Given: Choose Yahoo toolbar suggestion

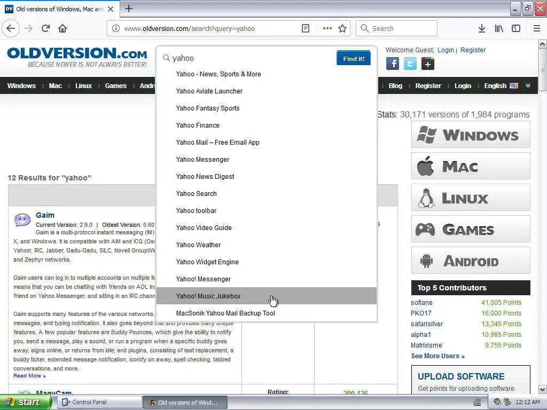Looking at the screenshot, I should tap(267, 210).
